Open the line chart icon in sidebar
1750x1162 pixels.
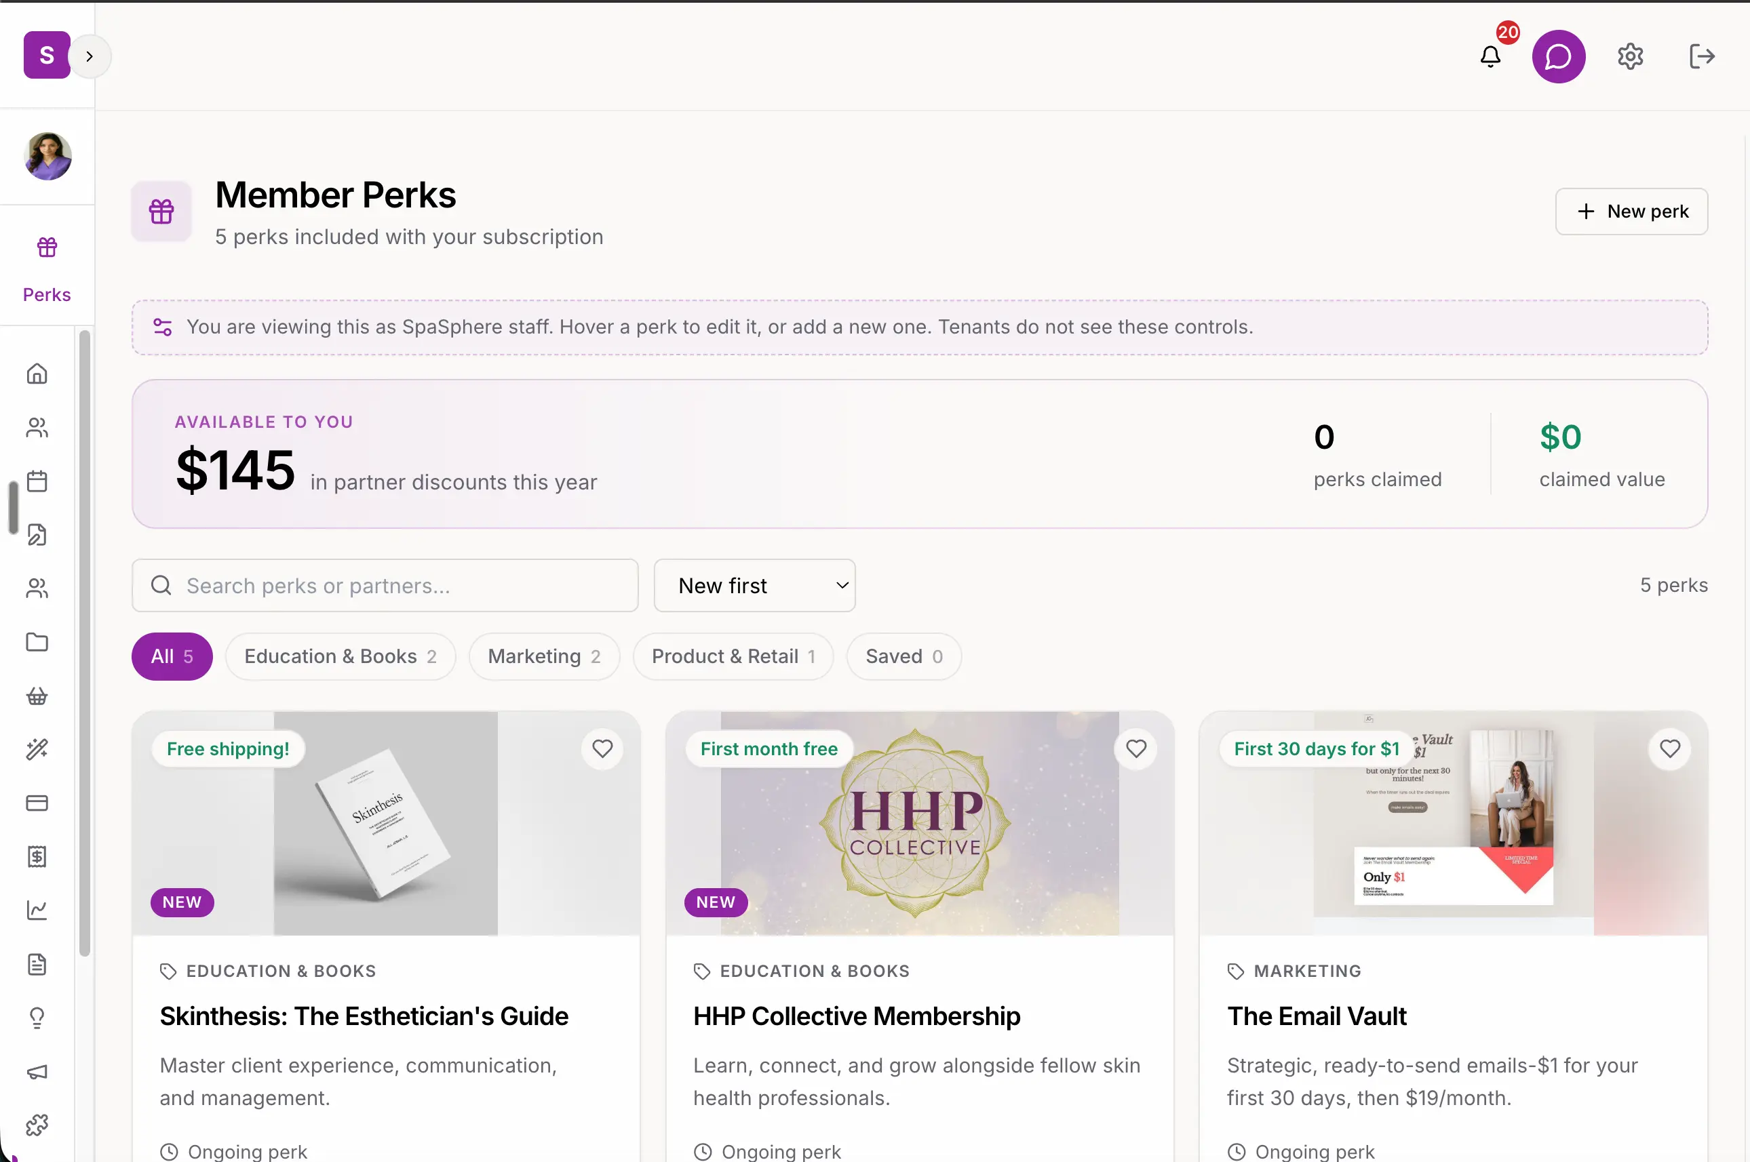pos(37,910)
